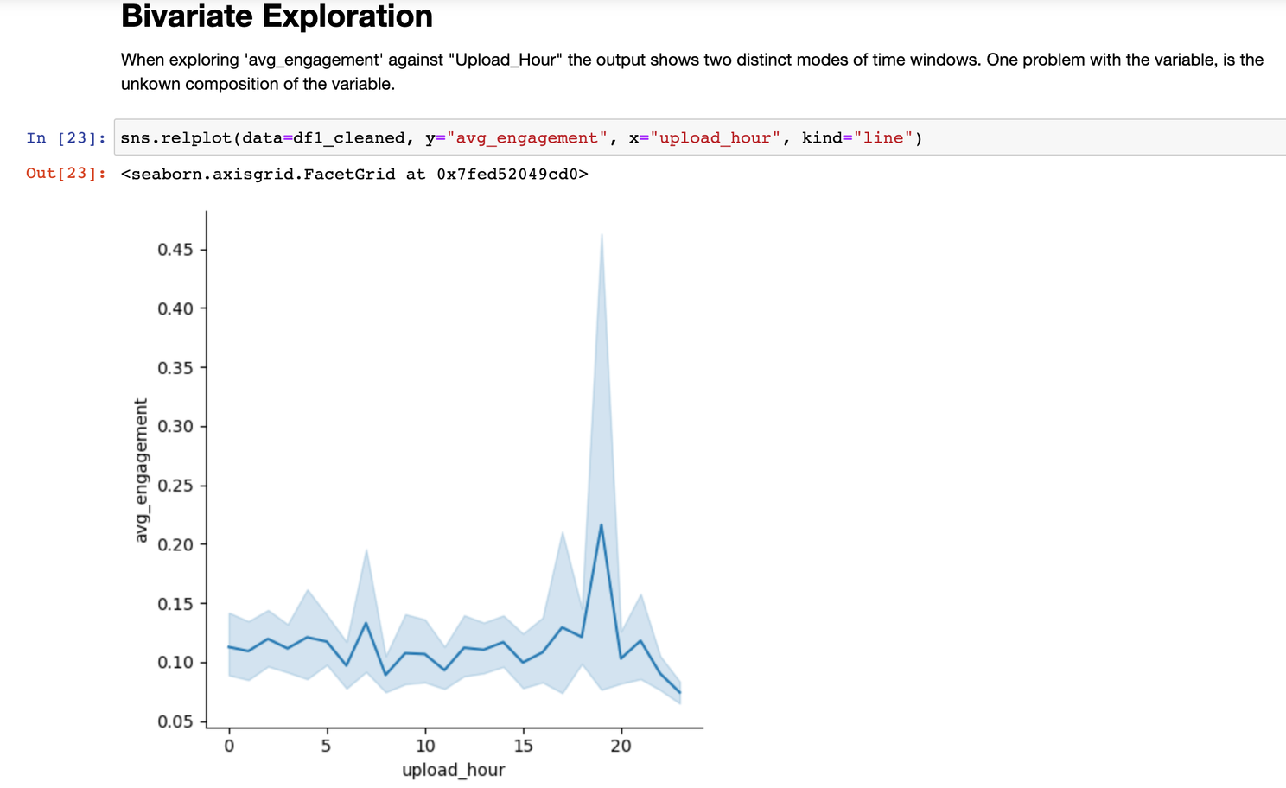Click the top of the shaded confidence spike
The image size is (1286, 788).
[x=602, y=235]
